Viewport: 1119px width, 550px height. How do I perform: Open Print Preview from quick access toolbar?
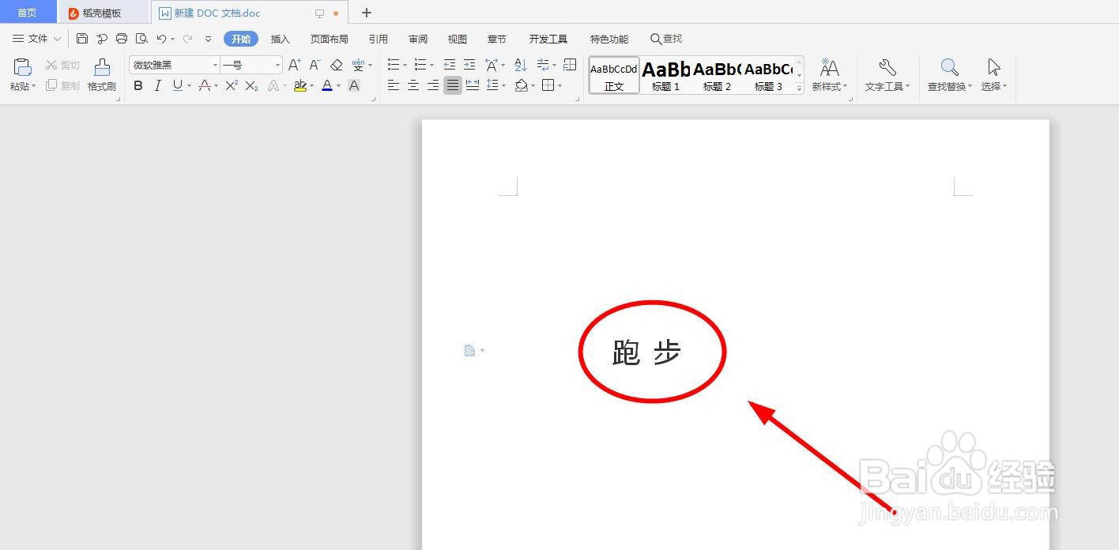(141, 39)
